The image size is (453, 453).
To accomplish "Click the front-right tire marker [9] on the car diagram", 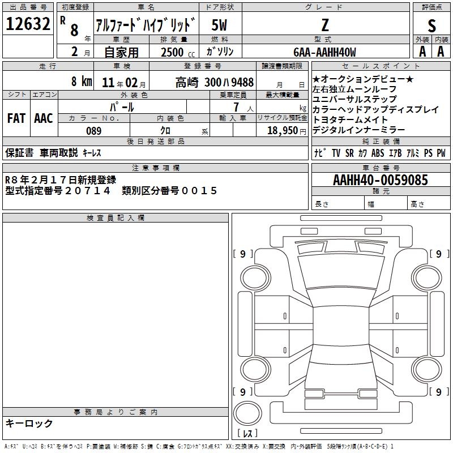I will point(439,254).
